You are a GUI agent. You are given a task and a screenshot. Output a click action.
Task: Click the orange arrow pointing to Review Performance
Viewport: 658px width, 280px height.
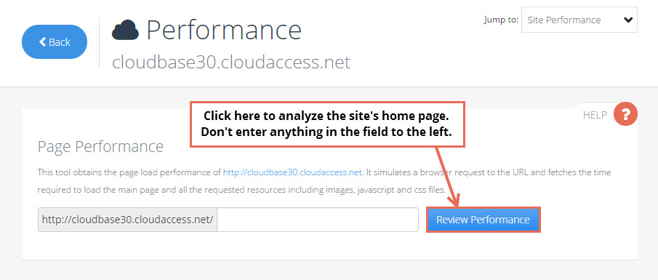(x=447, y=176)
